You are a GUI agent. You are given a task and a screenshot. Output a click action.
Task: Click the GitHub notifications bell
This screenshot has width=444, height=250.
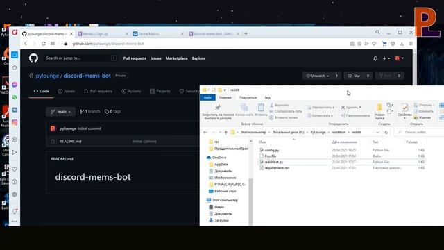[375, 58]
